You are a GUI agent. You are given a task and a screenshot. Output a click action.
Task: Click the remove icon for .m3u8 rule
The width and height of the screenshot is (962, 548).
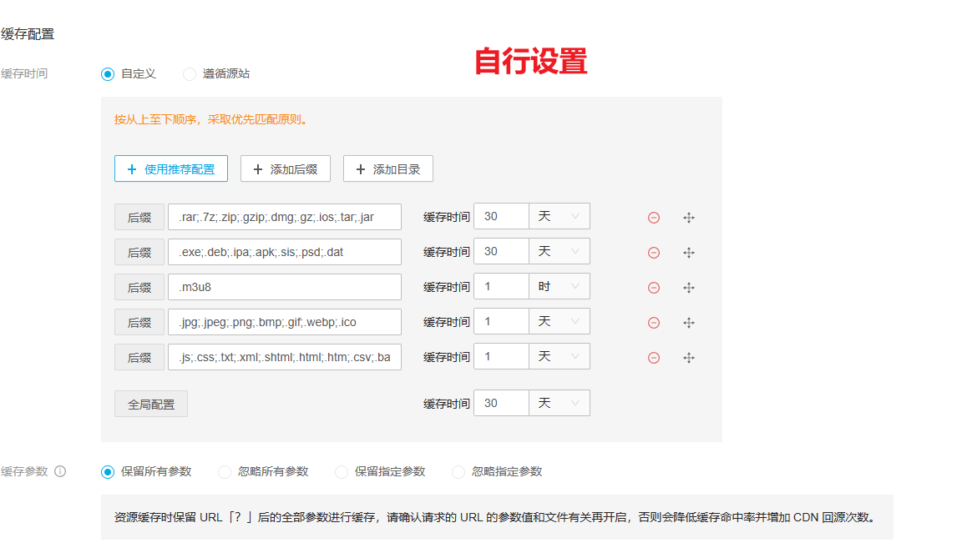[x=654, y=288]
